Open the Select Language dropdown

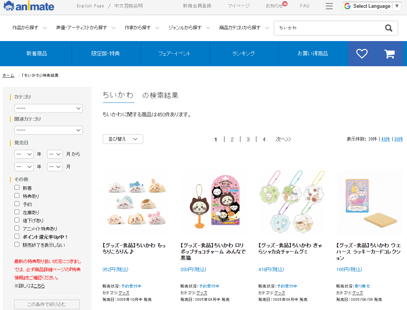click(372, 6)
